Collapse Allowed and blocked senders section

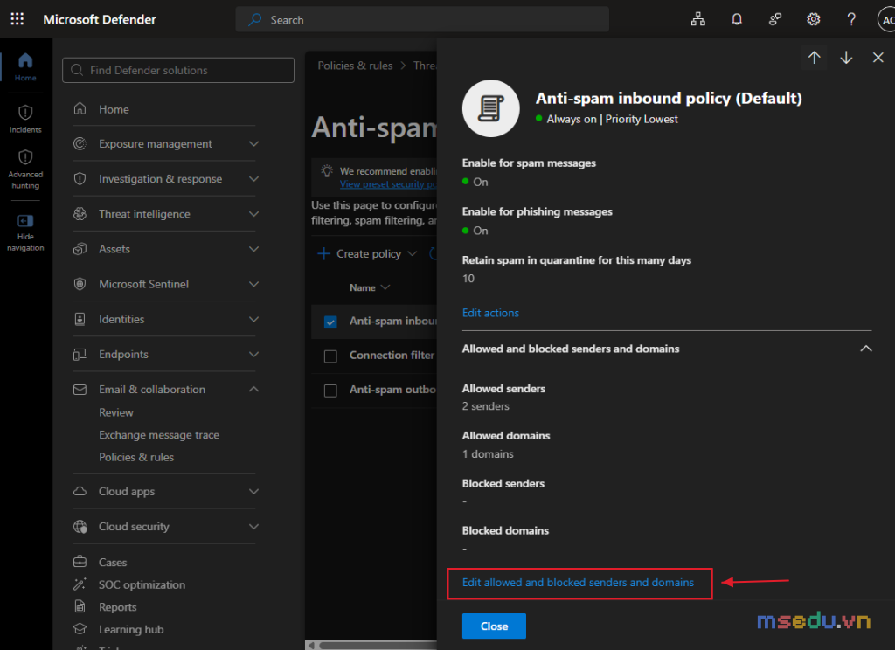[x=866, y=349]
